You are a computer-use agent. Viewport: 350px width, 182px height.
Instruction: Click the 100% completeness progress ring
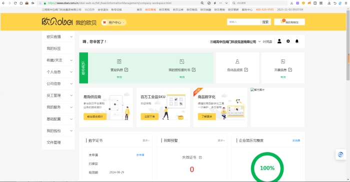[267, 168]
